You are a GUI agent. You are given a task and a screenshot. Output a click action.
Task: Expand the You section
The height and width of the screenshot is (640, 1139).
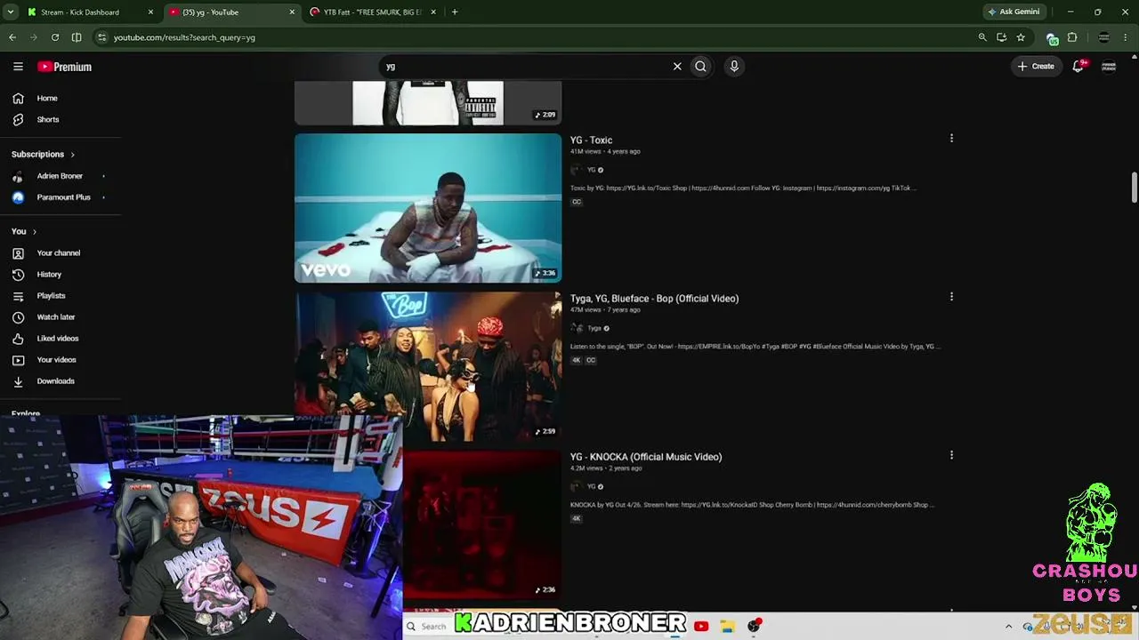[24, 231]
